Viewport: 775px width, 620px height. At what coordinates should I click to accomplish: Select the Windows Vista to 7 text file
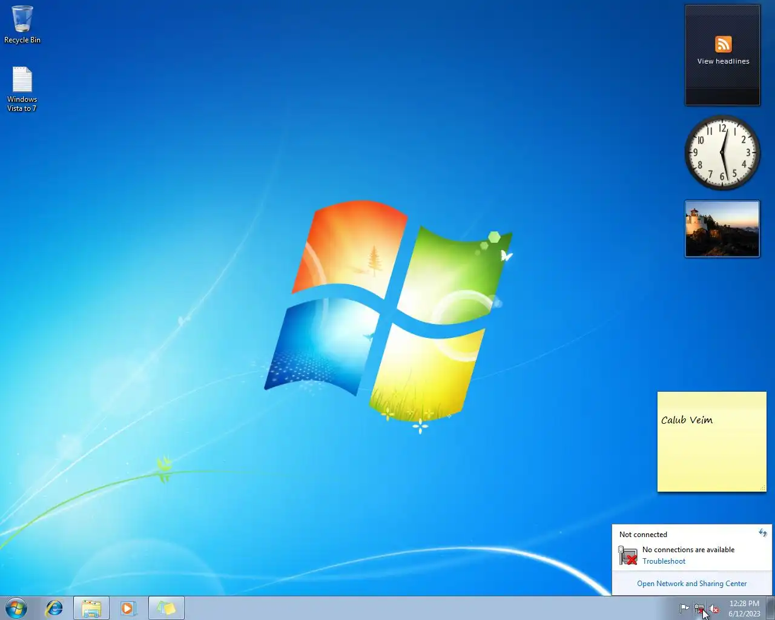22,89
